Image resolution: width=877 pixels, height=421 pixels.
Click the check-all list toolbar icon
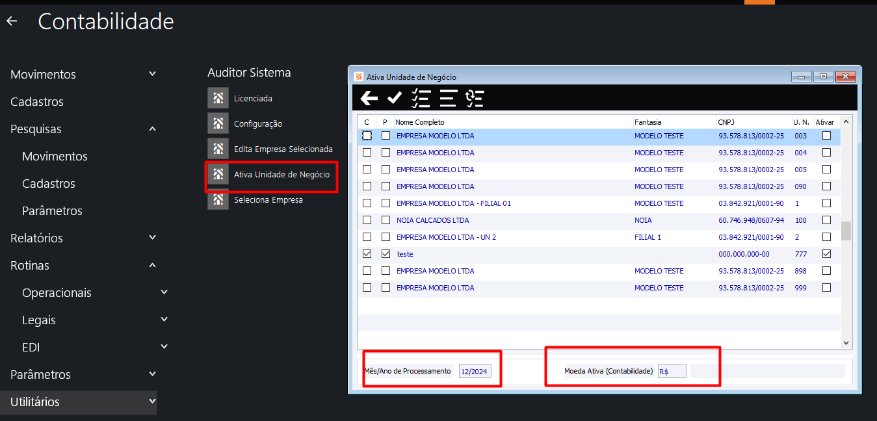pos(421,98)
